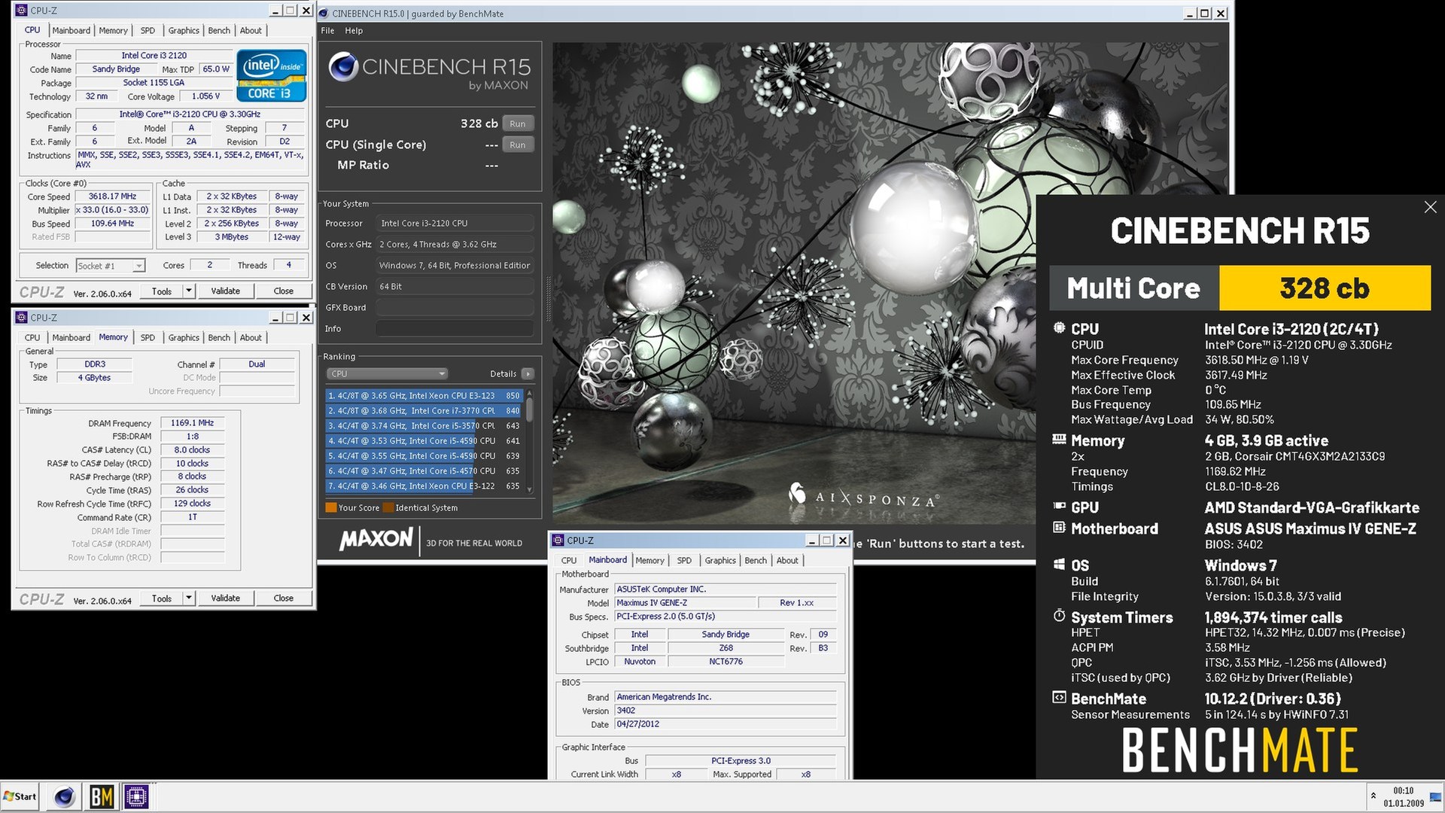Screen dimensions: 1445x813
Task: Click the Info field in Your System
Action: pos(455,328)
